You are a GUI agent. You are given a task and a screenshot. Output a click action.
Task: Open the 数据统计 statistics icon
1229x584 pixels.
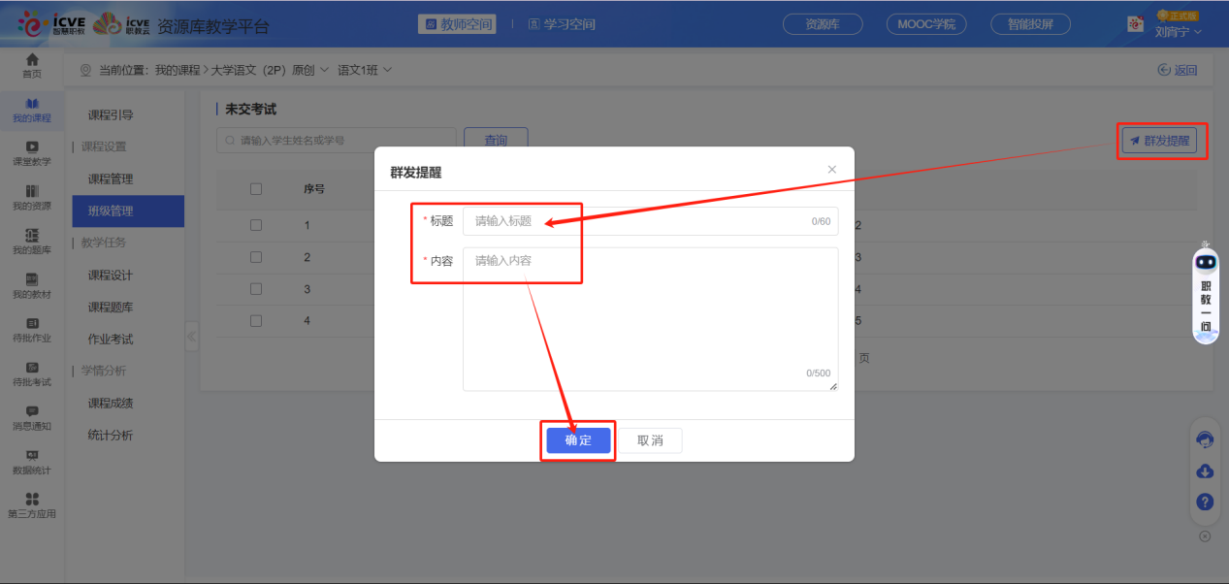31,463
